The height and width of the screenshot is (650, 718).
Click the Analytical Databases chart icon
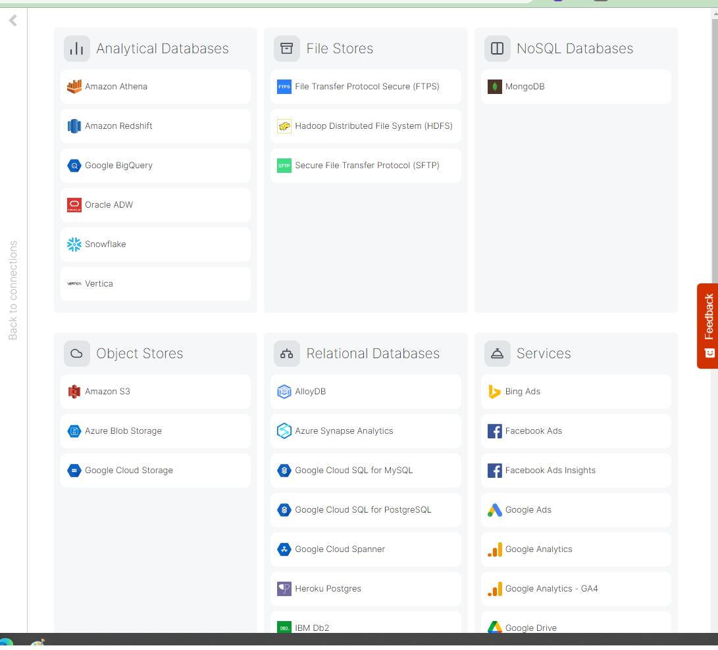pos(77,49)
